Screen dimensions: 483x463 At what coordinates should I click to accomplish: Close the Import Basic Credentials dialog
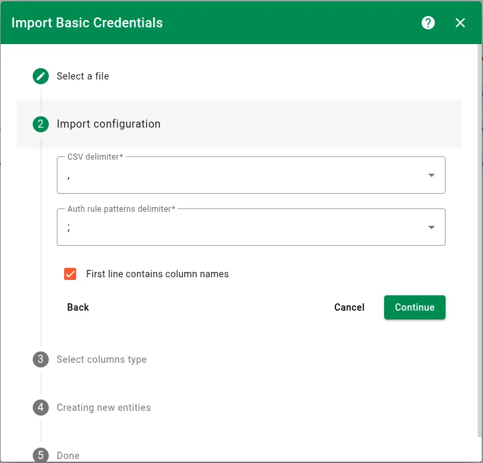tap(460, 23)
